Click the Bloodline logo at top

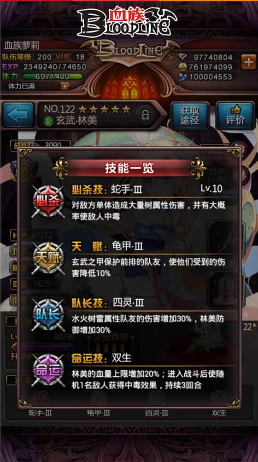coord(127,22)
